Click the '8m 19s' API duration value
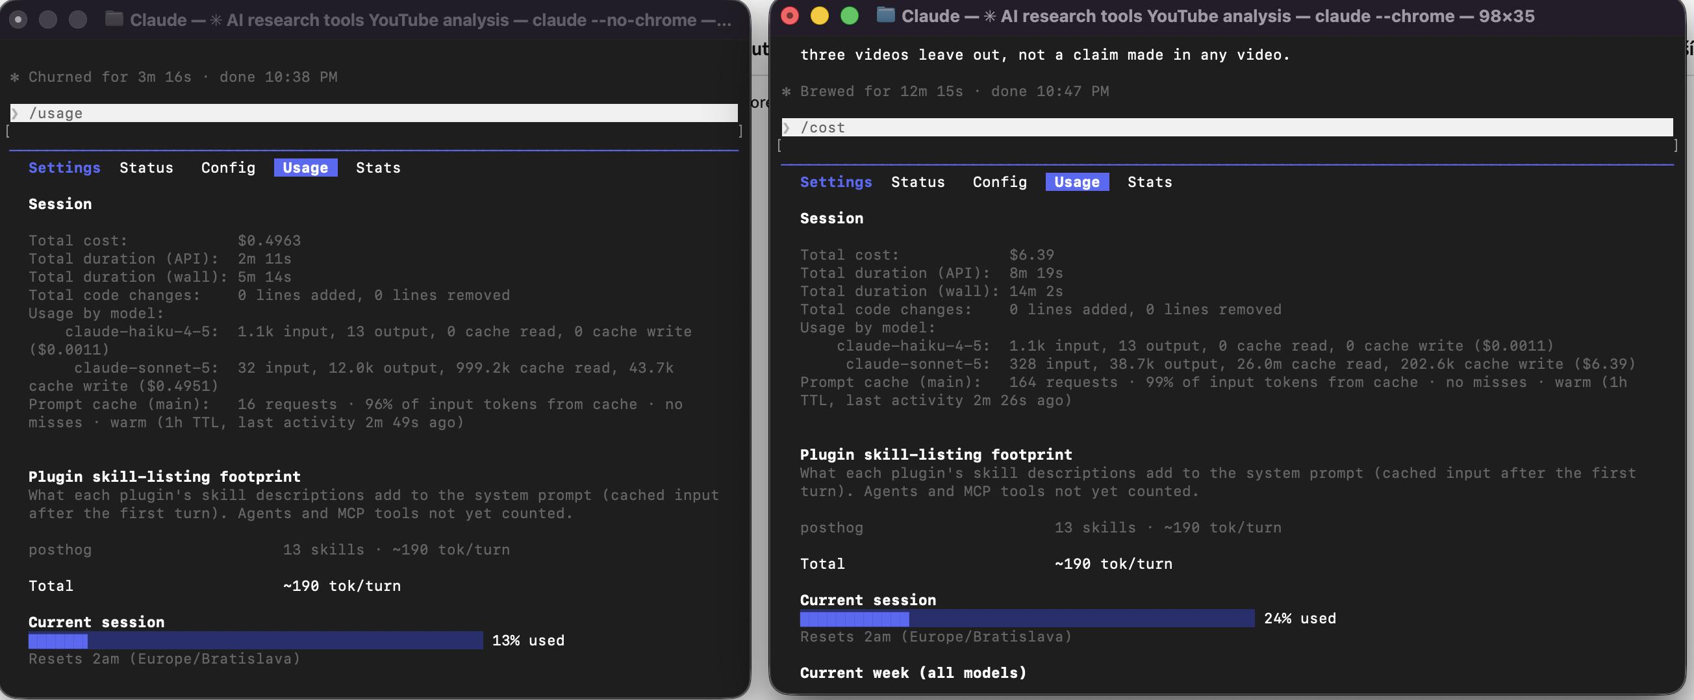 click(x=1036, y=273)
